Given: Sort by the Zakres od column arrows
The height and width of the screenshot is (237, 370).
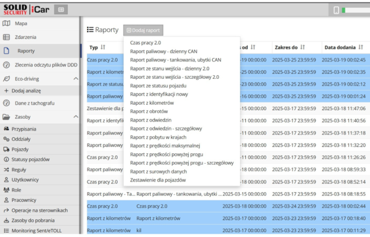Looking at the screenshot, I should (253, 47).
